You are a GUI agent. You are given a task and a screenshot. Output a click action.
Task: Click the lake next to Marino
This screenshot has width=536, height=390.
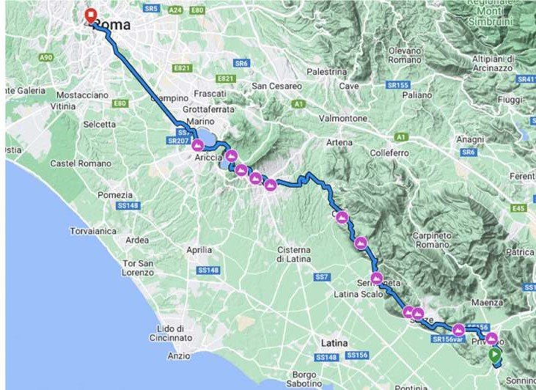click(207, 137)
